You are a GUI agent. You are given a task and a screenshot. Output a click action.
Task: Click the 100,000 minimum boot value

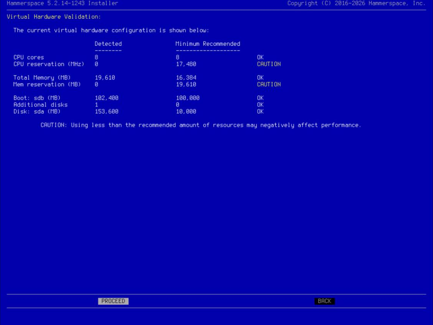pyautogui.click(x=188, y=98)
